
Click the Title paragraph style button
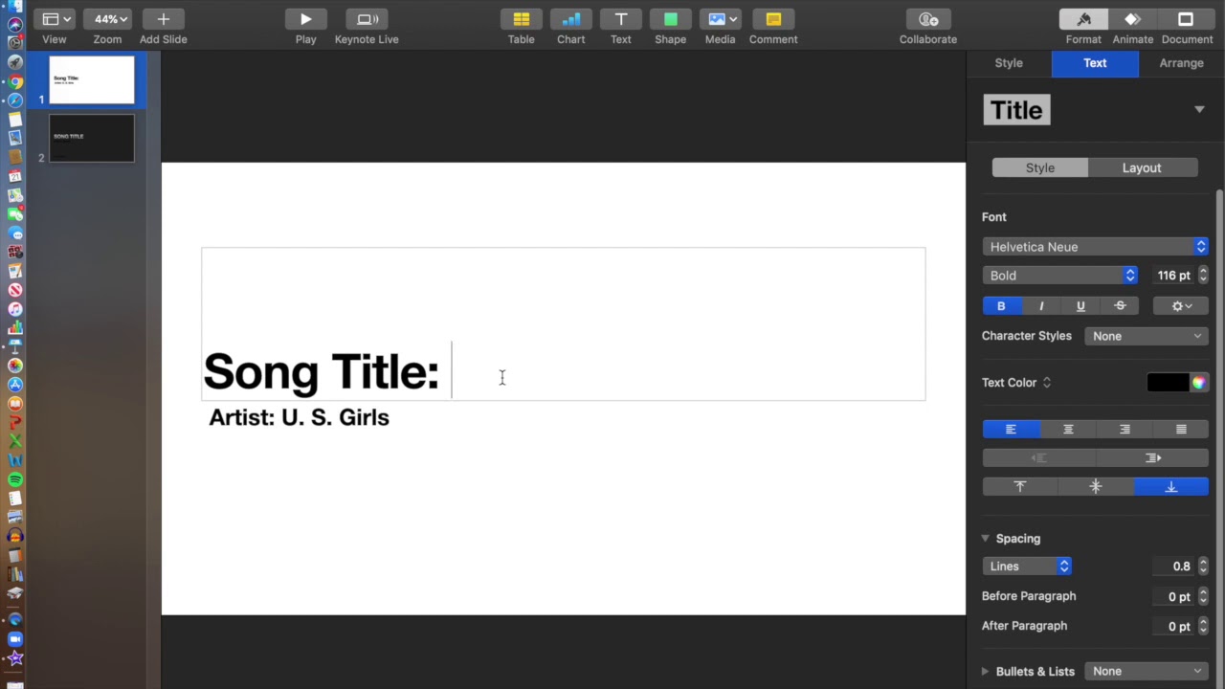pyautogui.click(x=1016, y=110)
